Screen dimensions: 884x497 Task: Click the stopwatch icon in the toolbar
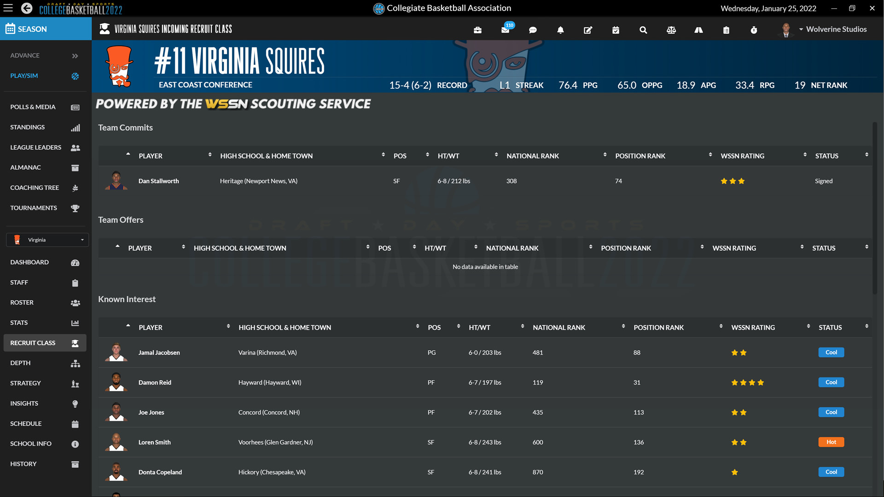click(x=754, y=30)
